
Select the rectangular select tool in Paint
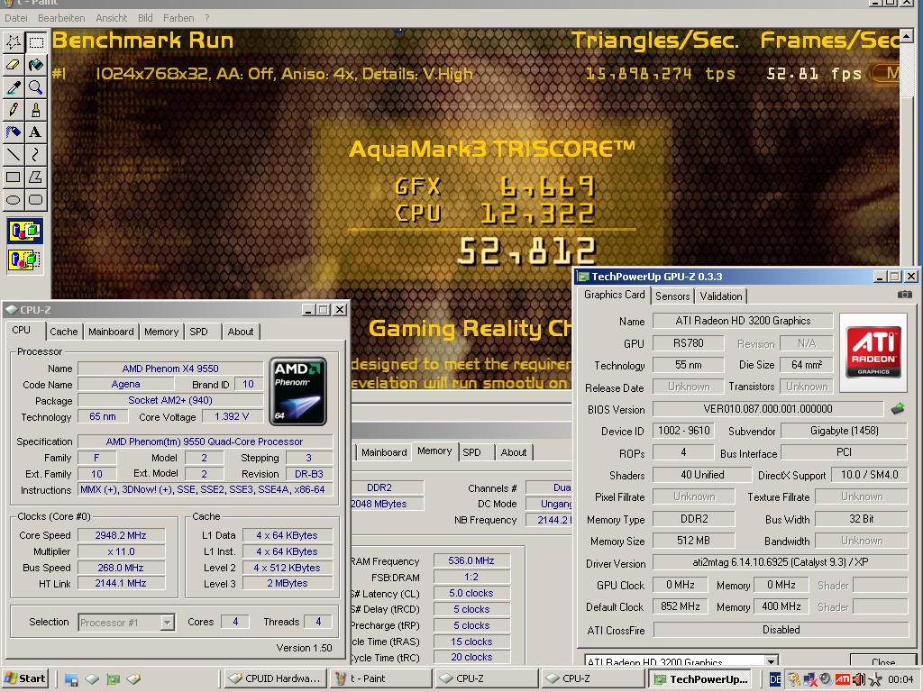36,41
